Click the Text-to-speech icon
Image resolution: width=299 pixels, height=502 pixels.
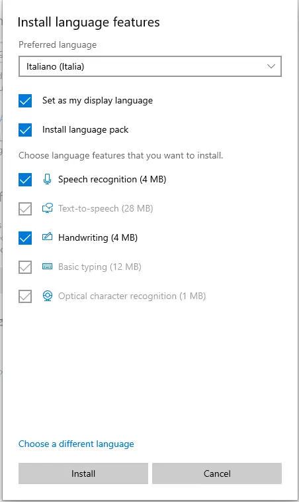coord(47,208)
